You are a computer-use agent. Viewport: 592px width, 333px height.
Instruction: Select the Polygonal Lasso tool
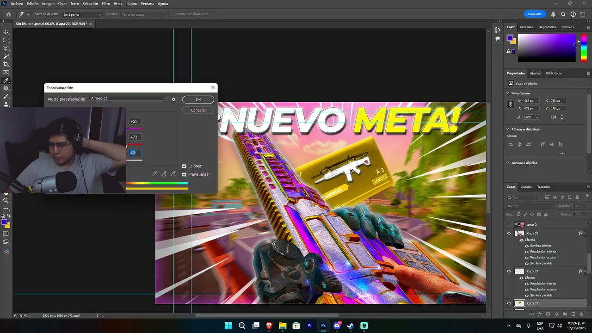tap(6, 48)
